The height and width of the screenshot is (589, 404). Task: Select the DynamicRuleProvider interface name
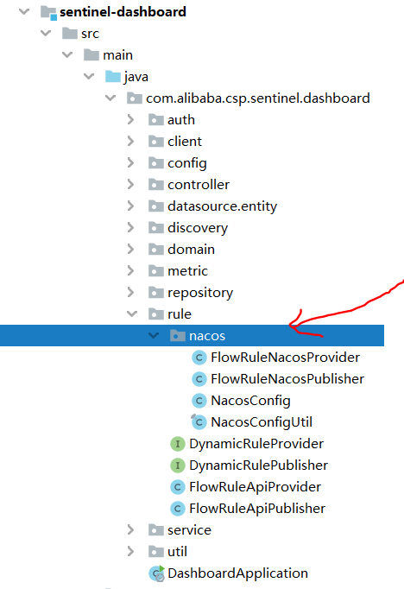pos(256,445)
